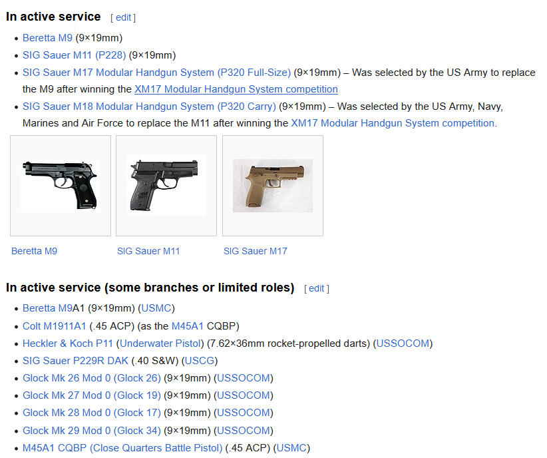This screenshot has width=547, height=458.
Task: Open USSOCOM link beside Heckler & Koch P11
Action: click(x=403, y=343)
